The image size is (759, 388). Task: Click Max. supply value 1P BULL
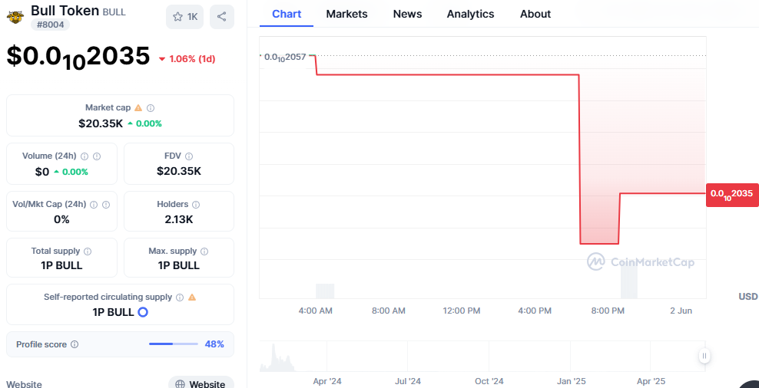pos(179,266)
